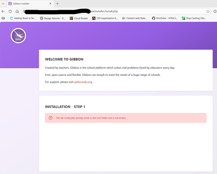Open a new browser tab
This screenshot has height=174, width=217.
tap(58, 3)
